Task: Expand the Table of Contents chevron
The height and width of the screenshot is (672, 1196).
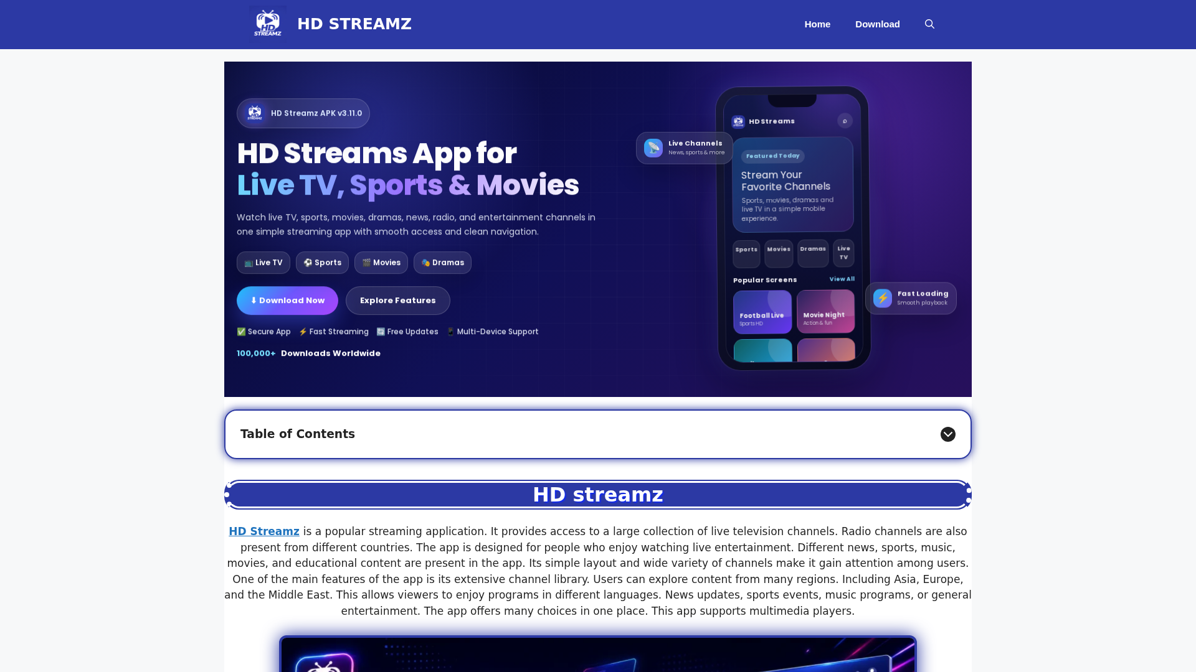Action: tap(947, 434)
